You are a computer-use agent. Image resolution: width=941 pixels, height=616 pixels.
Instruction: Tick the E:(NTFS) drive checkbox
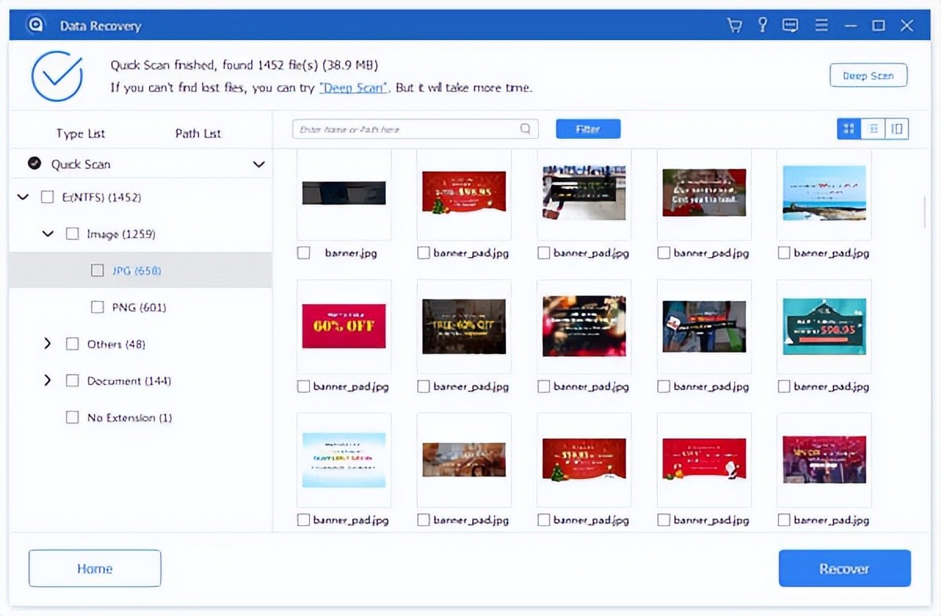47,197
